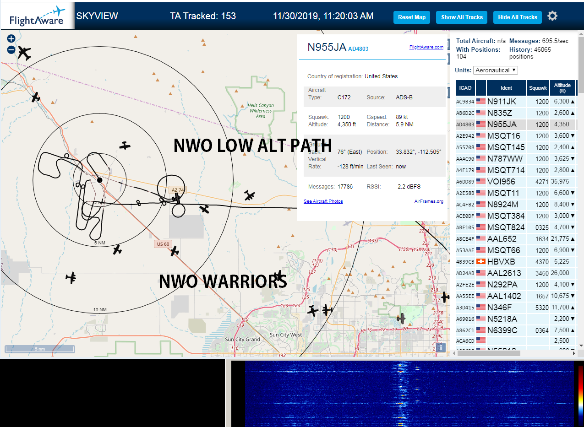Viewport: 584px width, 427px height.
Task: Click AD4803 ICAO code beside N955JA title
Action: [358, 49]
